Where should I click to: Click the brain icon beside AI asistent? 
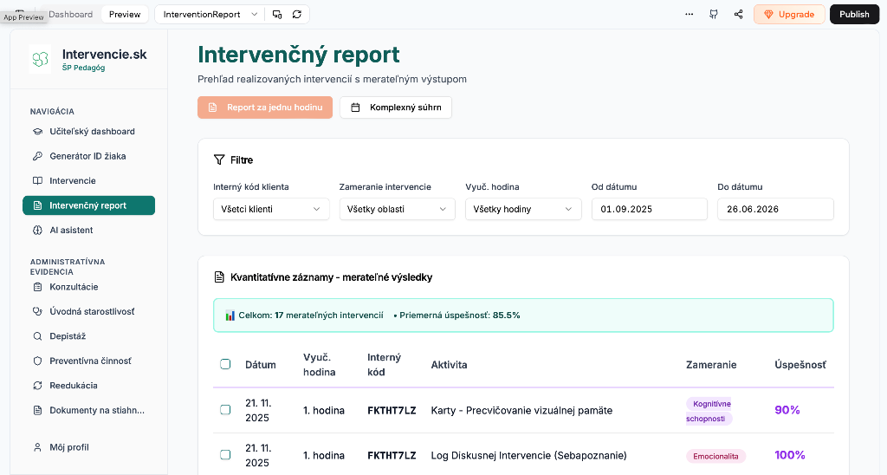tap(37, 230)
